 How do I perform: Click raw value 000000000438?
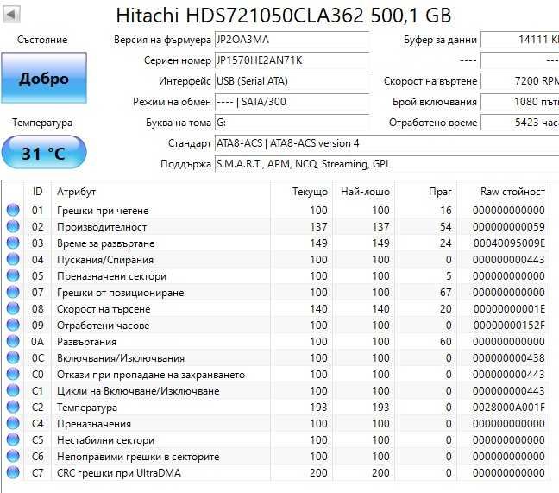[x=509, y=357]
